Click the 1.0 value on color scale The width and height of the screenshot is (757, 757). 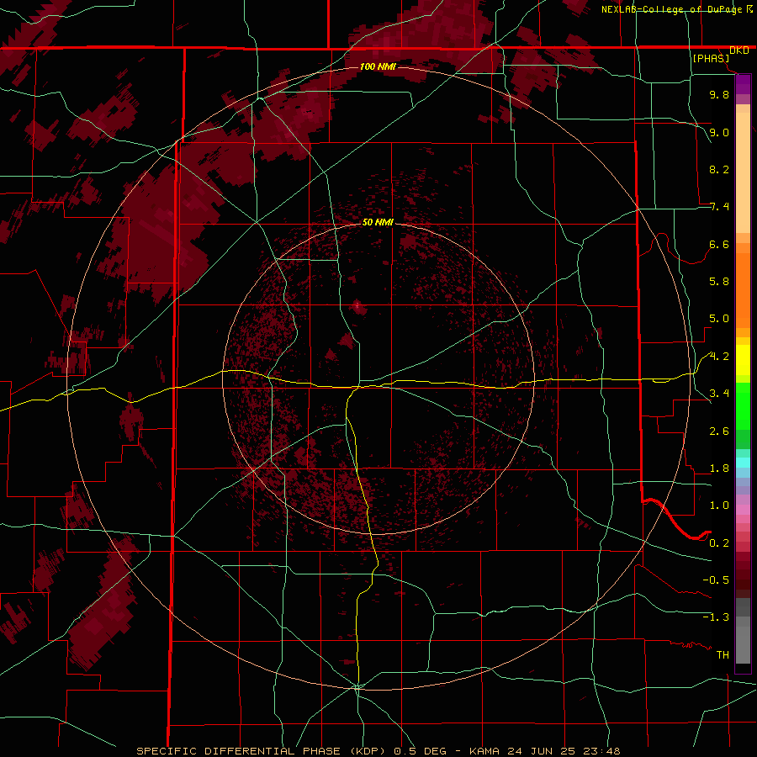coord(719,505)
